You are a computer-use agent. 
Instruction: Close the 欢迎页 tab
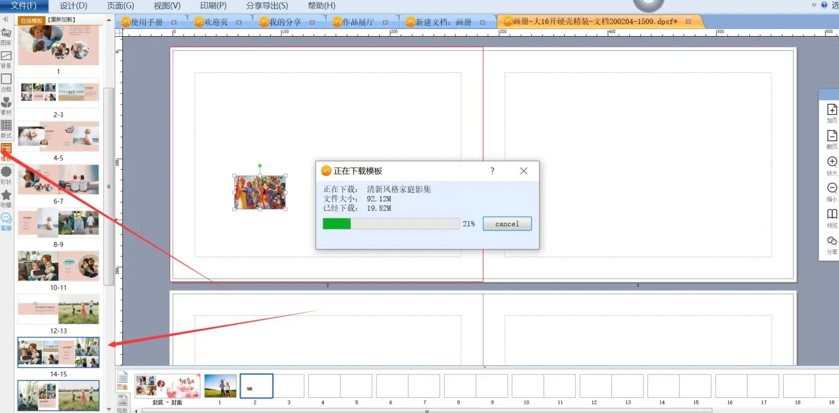pyautogui.click(x=239, y=22)
